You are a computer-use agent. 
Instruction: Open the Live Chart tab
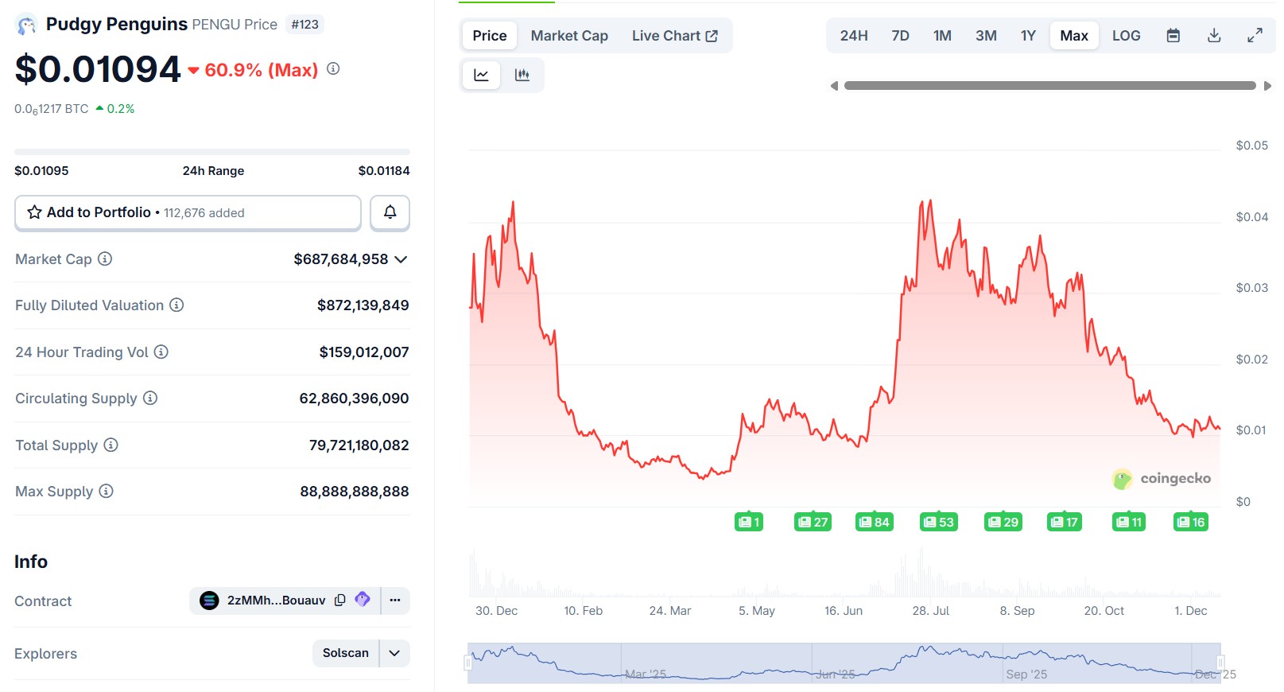pos(674,36)
